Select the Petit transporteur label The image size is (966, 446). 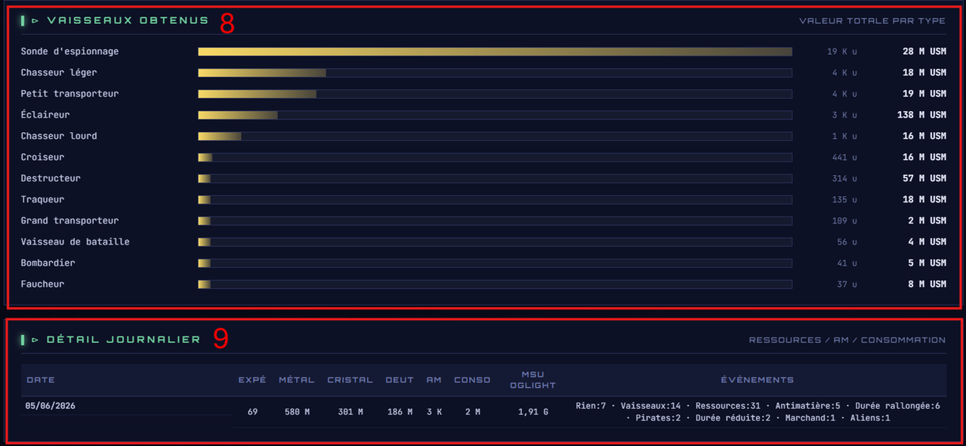69,94
